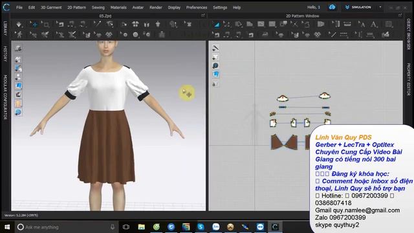Open the 3D Garment menu
The height and width of the screenshot is (233, 414).
point(51,7)
